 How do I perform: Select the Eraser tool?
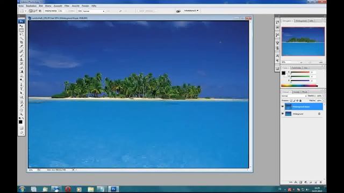pos(21,68)
